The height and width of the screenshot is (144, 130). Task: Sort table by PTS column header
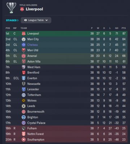pyautogui.click(x=123, y=28)
